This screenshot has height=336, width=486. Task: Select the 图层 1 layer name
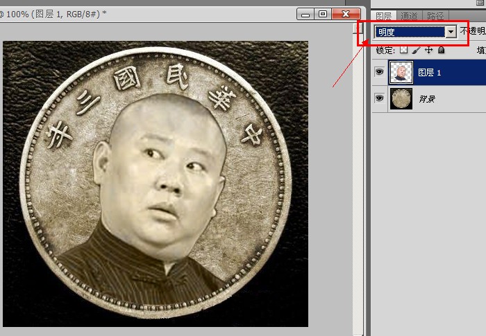coord(429,73)
